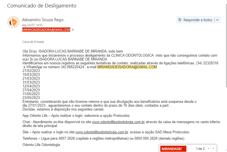Open odontolifeodontologia link in the Site line
Image resolution: width=227 pixels, height=152 pixels.
pos(102,132)
